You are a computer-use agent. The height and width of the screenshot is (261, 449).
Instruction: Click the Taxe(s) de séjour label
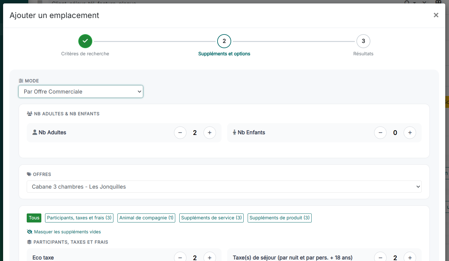[x=293, y=258]
